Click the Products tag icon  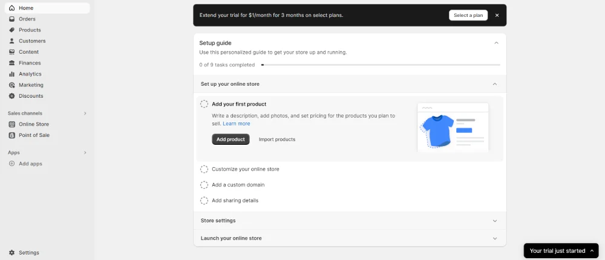pos(12,30)
